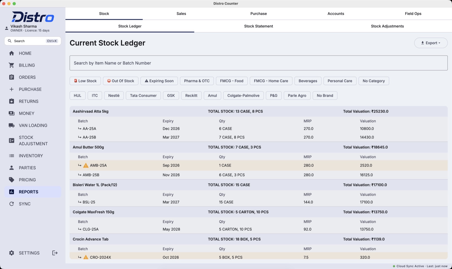The image size is (452, 269).
Task: Click the Inventory list icon
Action: coord(12,156)
